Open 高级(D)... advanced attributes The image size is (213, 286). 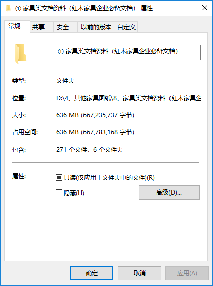169,193
